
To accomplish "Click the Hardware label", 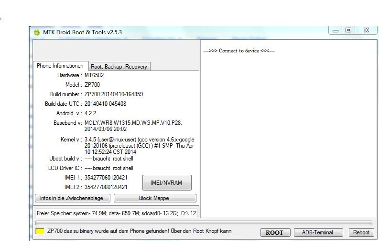I will 70,75.
